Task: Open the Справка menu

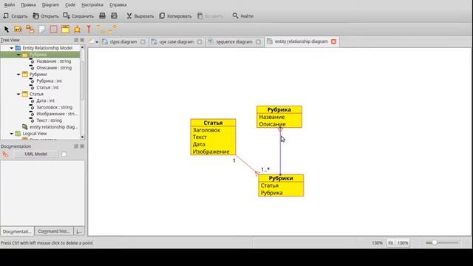Action: (118, 5)
